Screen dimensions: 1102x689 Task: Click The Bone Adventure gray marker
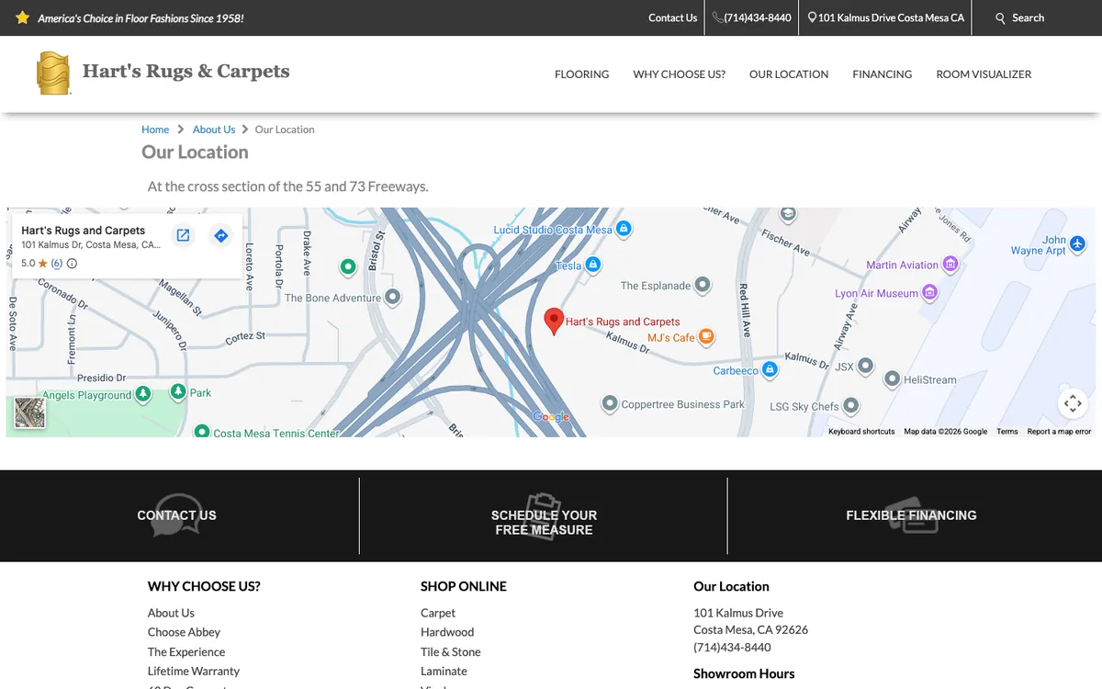(393, 298)
